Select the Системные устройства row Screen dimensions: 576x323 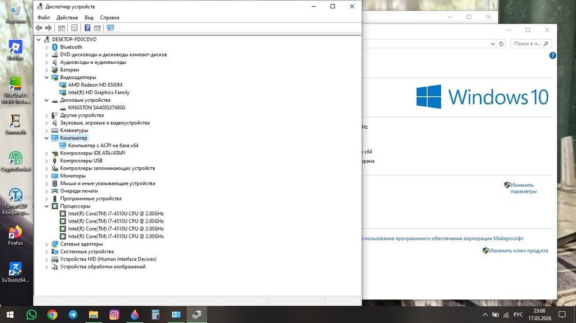tap(87, 252)
